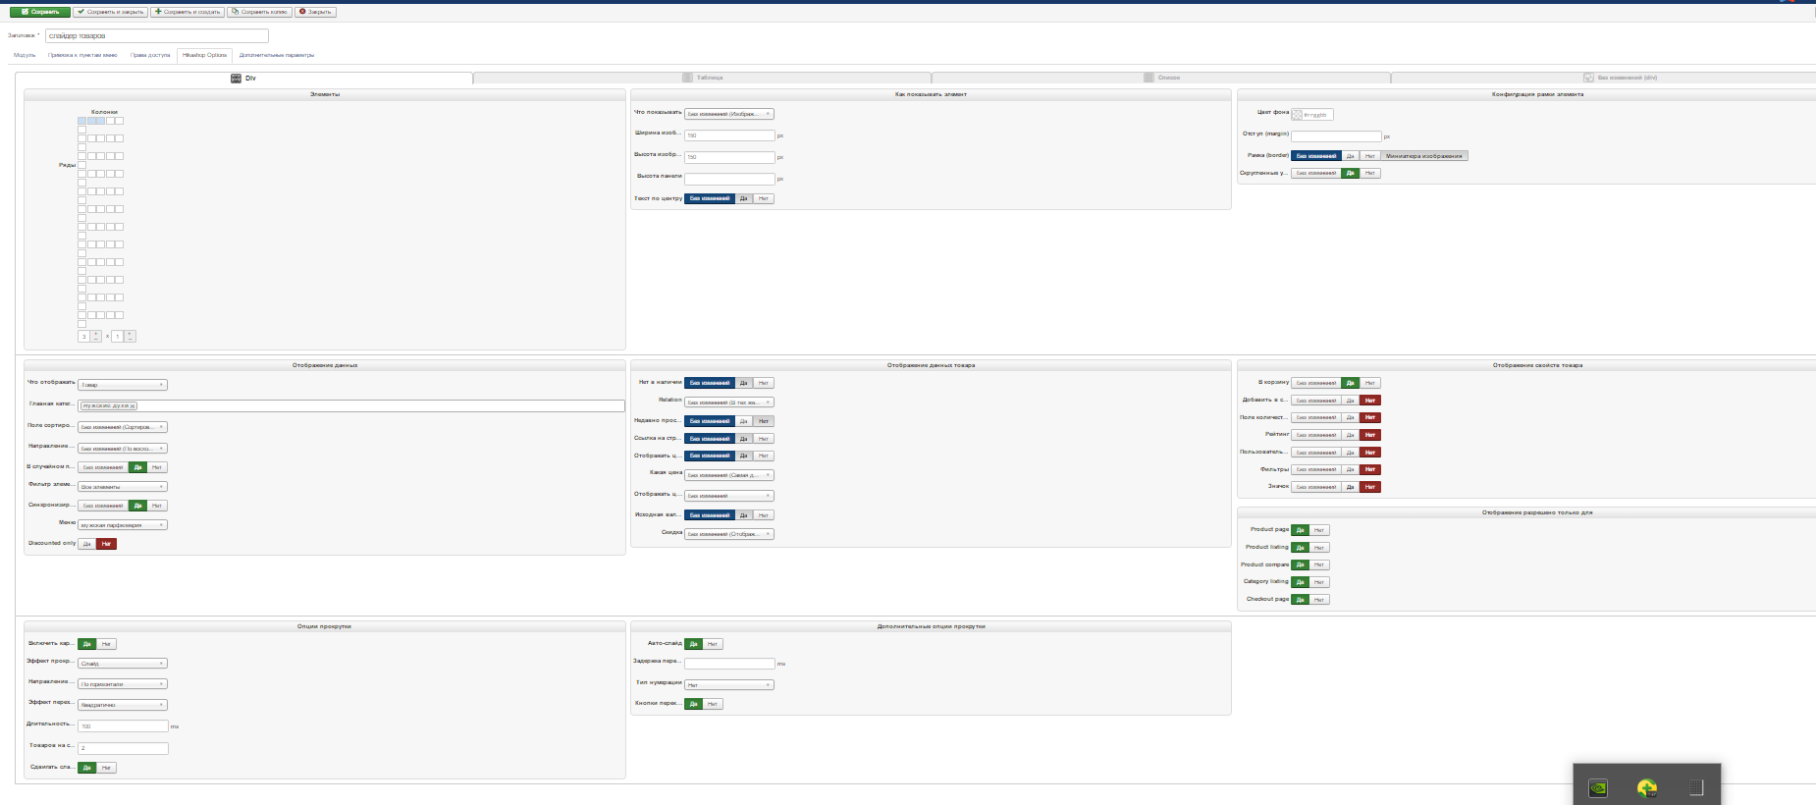Set Кнопки перек... to Нет
Viewport: 1816px width, 805px height.
[713, 704]
